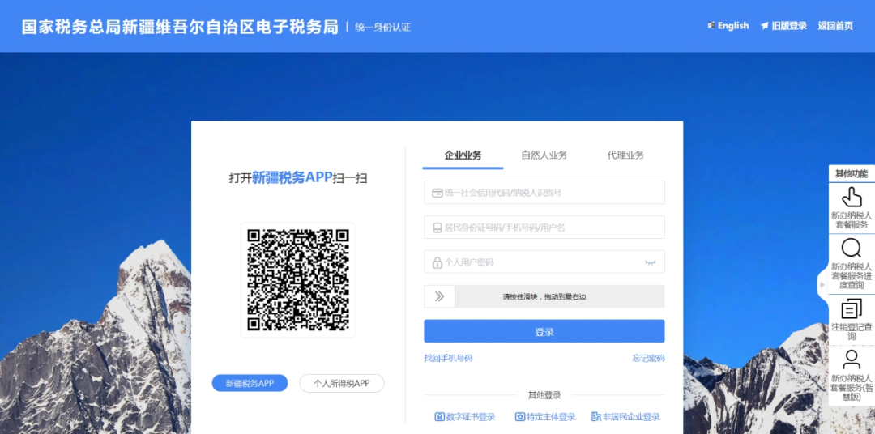Focus the 个人用户密码 password field
The height and width of the screenshot is (434, 875).
coord(544,262)
